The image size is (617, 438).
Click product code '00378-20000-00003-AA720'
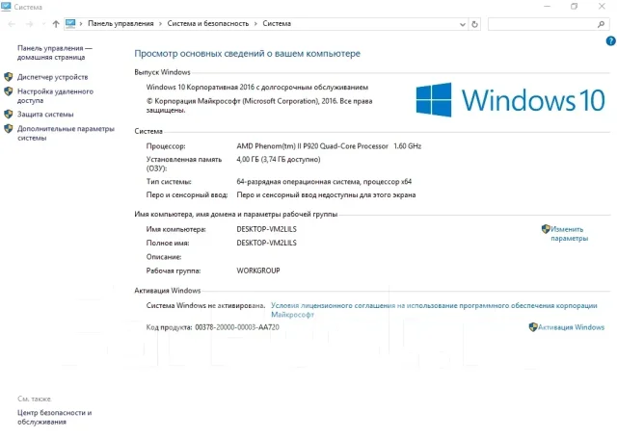[237, 327]
